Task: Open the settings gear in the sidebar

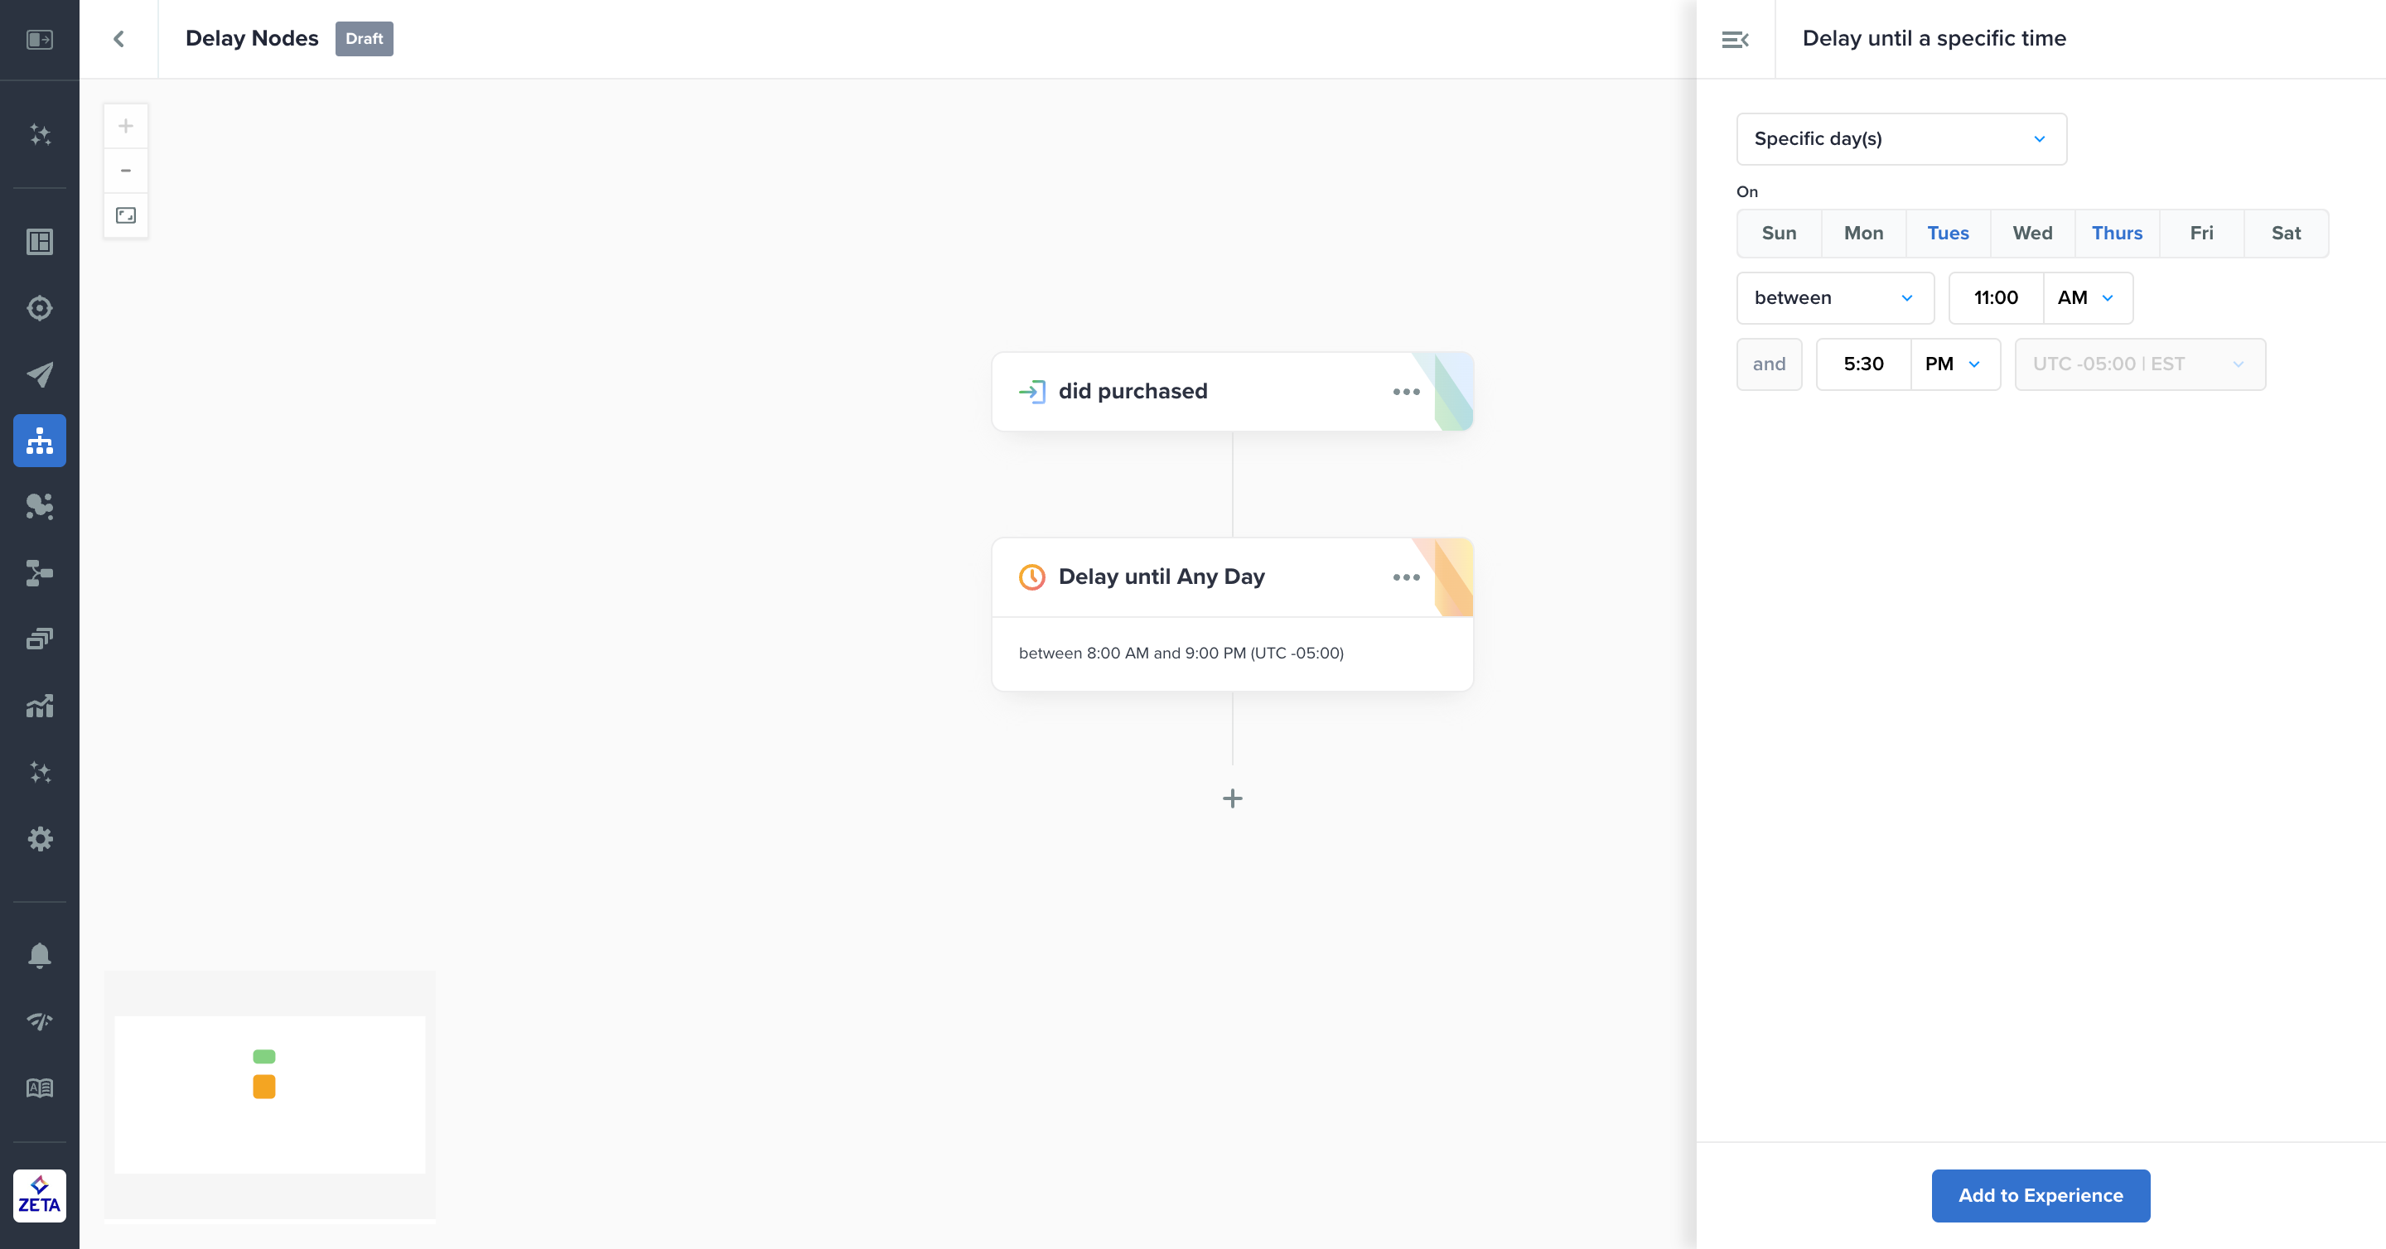Action: [x=39, y=839]
